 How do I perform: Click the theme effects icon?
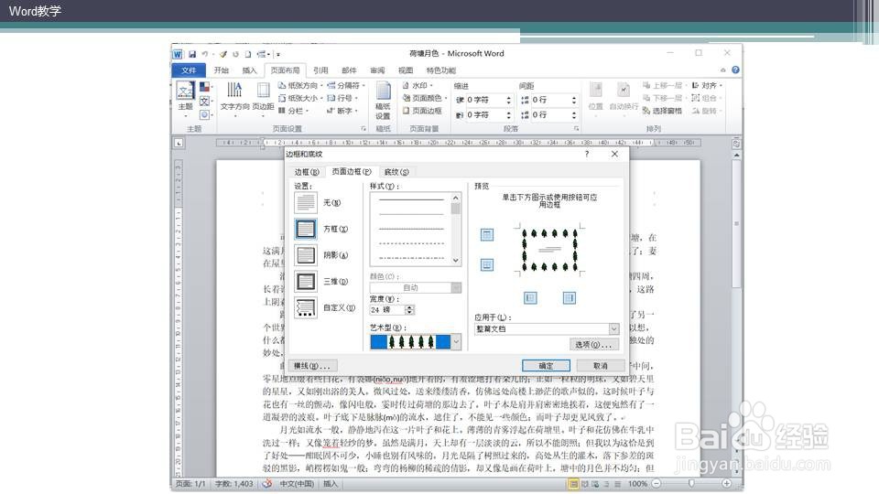coord(204,114)
